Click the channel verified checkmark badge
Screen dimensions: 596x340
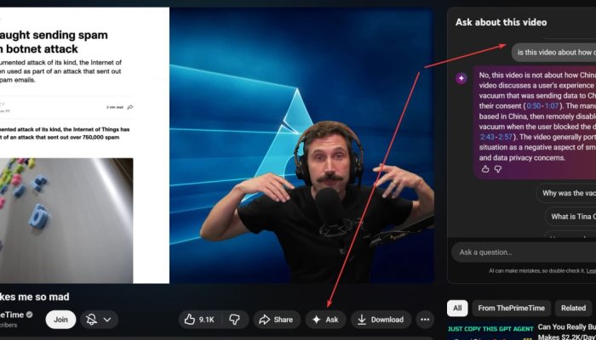[x=29, y=314]
